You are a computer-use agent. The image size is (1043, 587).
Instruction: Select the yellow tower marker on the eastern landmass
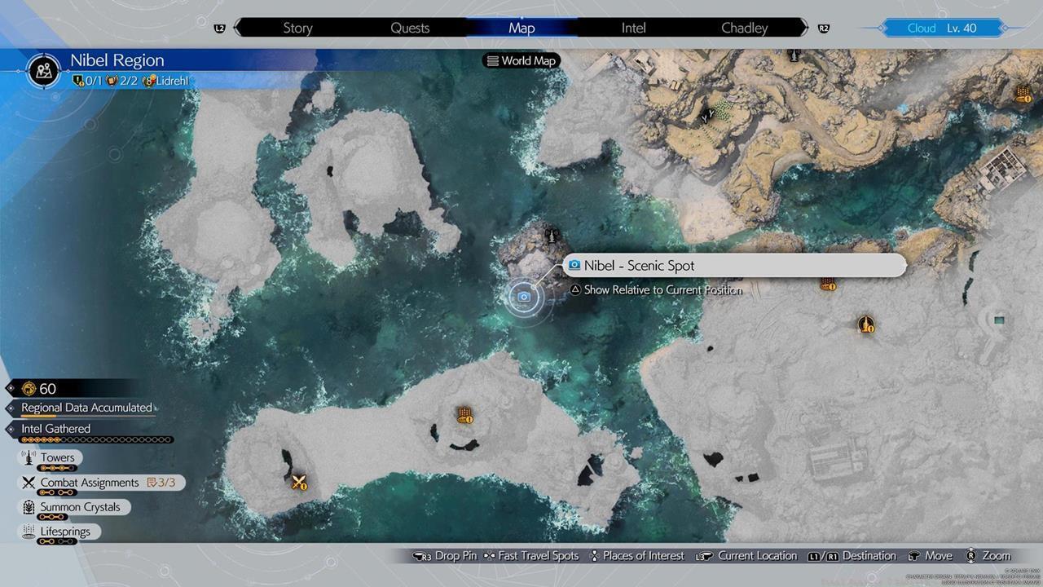click(865, 324)
